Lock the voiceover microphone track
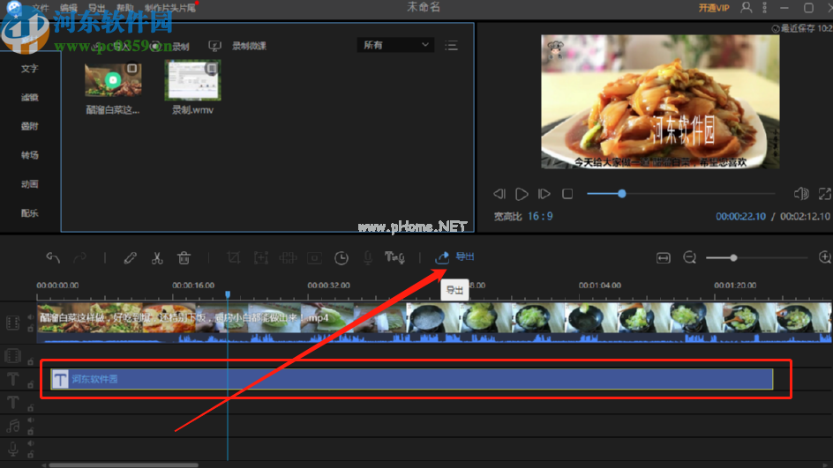Image resolution: width=833 pixels, height=468 pixels. click(x=31, y=454)
